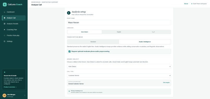Click the Analyze Call sidebar icon
This screenshot has width=210, height=99.
(x=4, y=18)
